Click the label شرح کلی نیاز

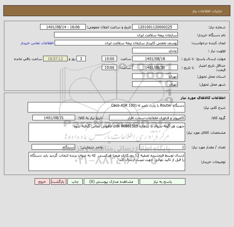tap(215, 108)
